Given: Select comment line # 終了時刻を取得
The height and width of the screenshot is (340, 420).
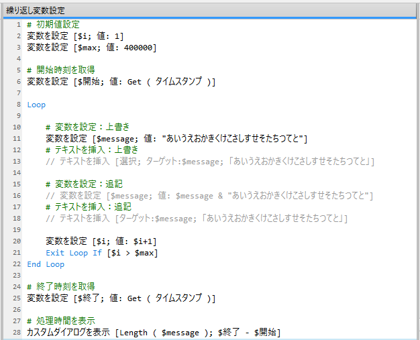Looking at the screenshot, I should pos(61,287).
